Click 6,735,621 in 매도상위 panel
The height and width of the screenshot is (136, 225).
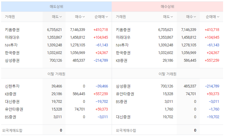click(54, 30)
